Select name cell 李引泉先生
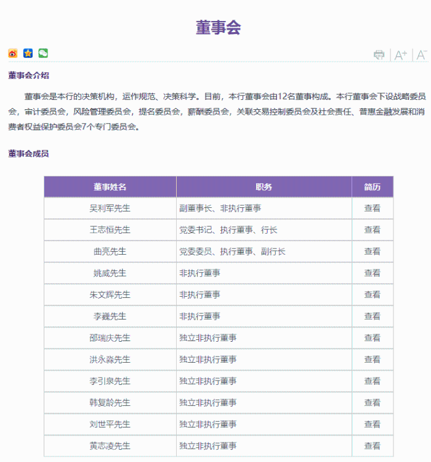 (x=110, y=381)
